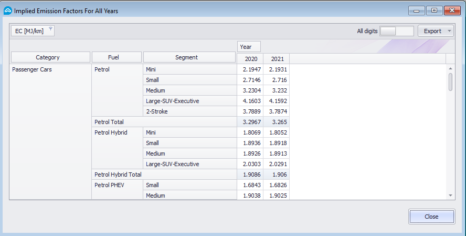The width and height of the screenshot is (466, 236).
Task: Click filter icon on EC [MJ/km] field
Action: pos(50,29)
